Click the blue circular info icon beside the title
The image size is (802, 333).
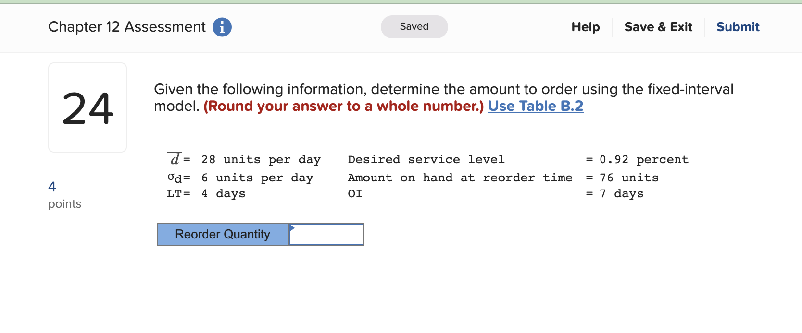(222, 27)
